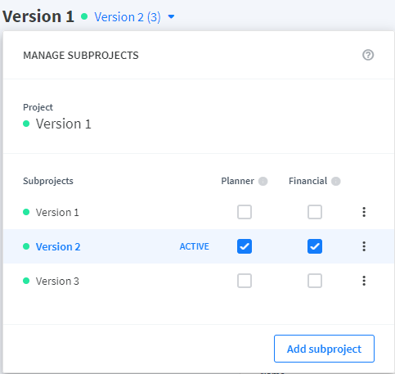
Task: Collapse the subproject dropdown arrow
Action: [171, 17]
